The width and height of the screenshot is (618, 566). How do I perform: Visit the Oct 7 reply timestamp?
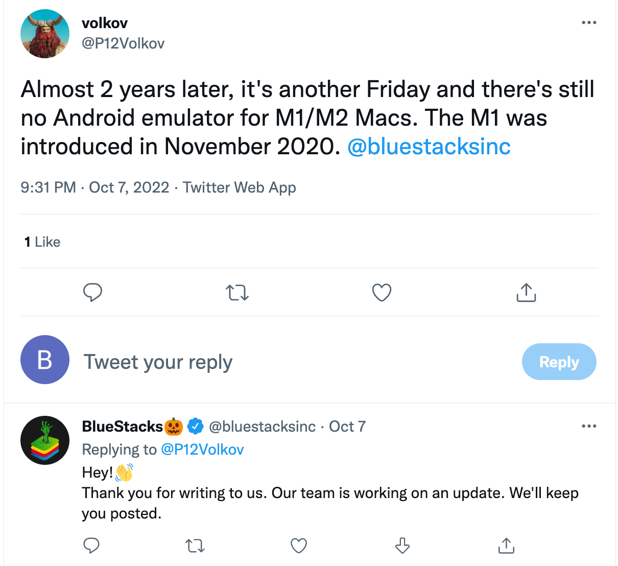pos(347,426)
